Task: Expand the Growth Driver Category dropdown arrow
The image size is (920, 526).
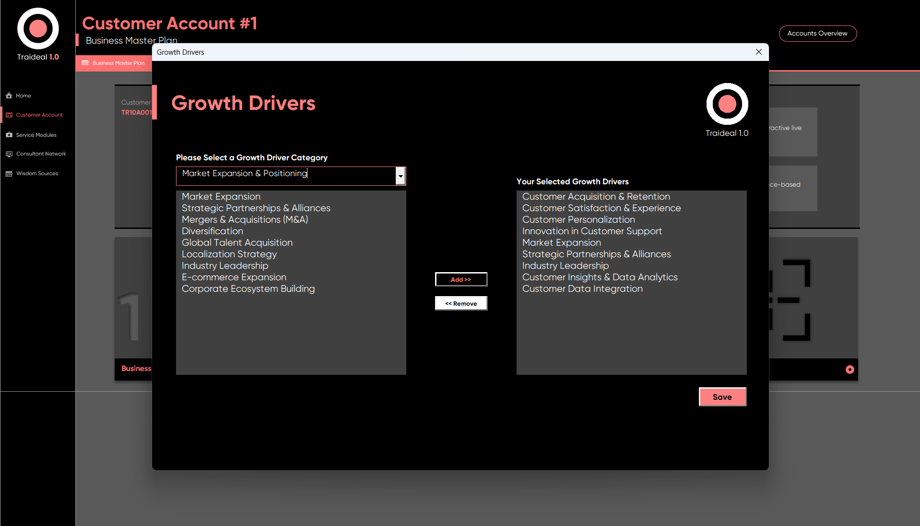Action: coord(401,176)
